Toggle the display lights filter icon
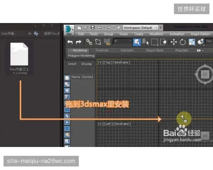The image size is (213, 170). coord(67,91)
